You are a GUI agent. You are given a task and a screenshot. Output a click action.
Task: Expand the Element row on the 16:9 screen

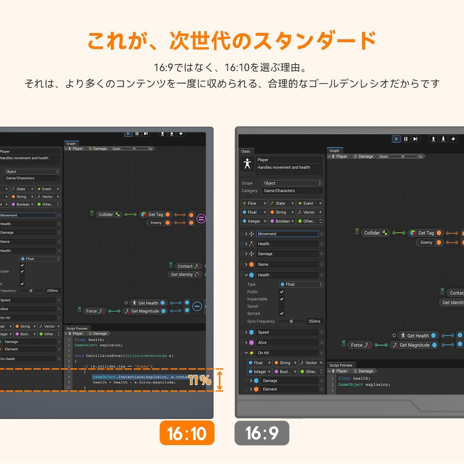[x=251, y=389]
